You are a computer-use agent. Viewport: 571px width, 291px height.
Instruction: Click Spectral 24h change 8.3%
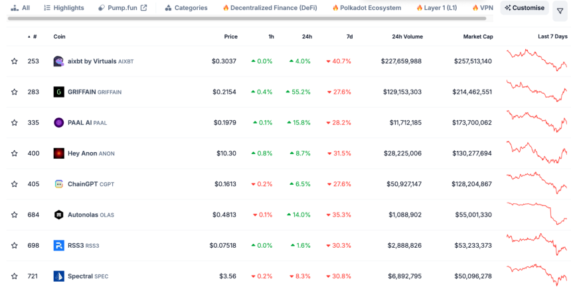[x=300, y=276]
